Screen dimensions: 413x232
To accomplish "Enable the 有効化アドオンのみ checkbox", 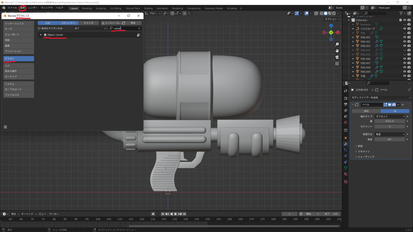I will click(x=39, y=29).
